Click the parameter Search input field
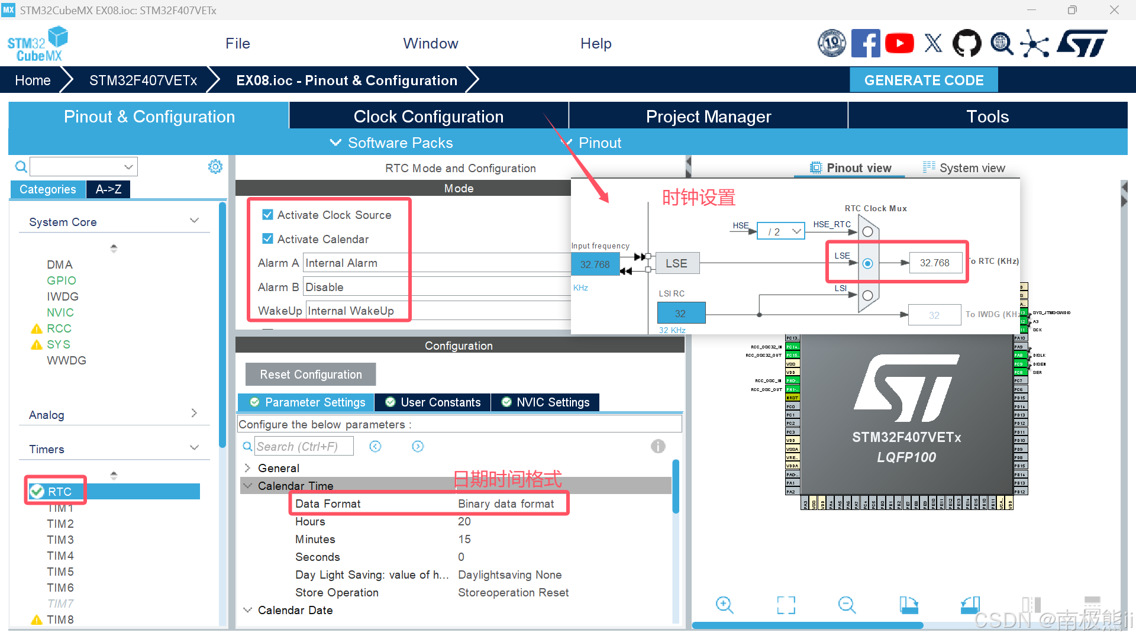This screenshot has width=1136, height=639. tap(304, 447)
